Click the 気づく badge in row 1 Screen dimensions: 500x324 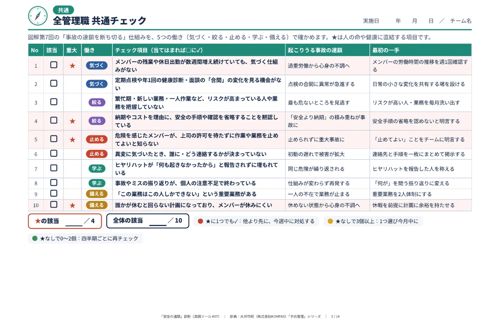click(x=97, y=65)
